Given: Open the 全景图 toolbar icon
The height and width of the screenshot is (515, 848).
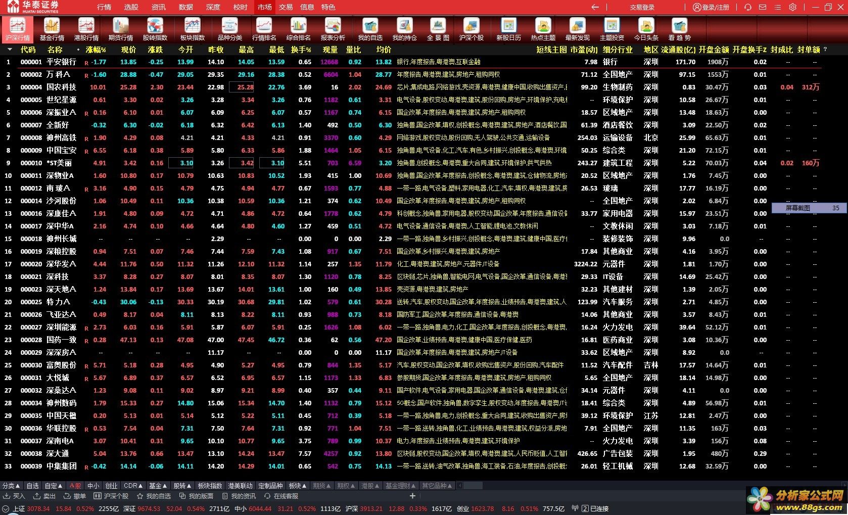Looking at the screenshot, I should (438, 29).
